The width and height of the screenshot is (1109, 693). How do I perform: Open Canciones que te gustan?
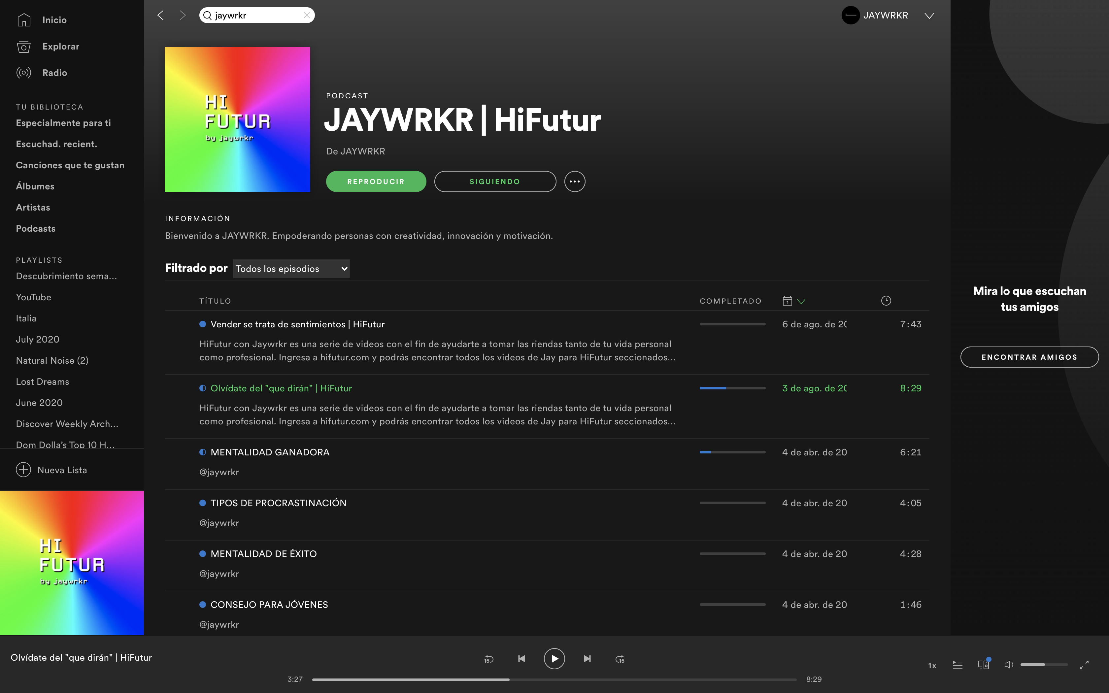click(70, 165)
